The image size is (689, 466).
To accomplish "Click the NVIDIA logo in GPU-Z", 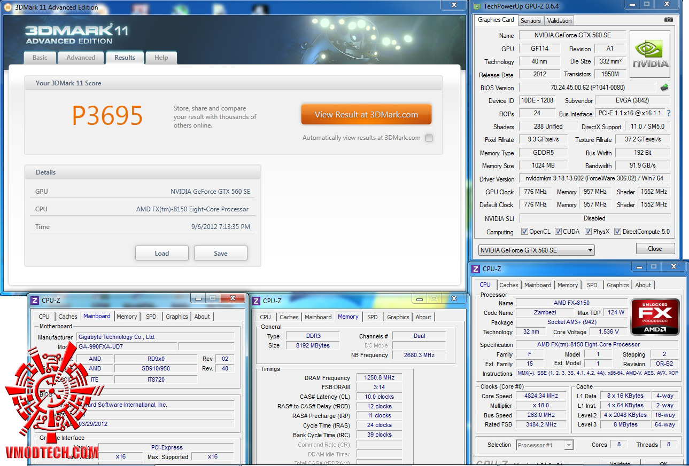I will tap(650, 55).
